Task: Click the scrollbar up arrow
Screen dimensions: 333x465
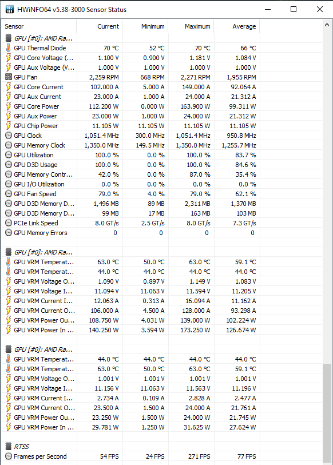Action: (327, 25)
